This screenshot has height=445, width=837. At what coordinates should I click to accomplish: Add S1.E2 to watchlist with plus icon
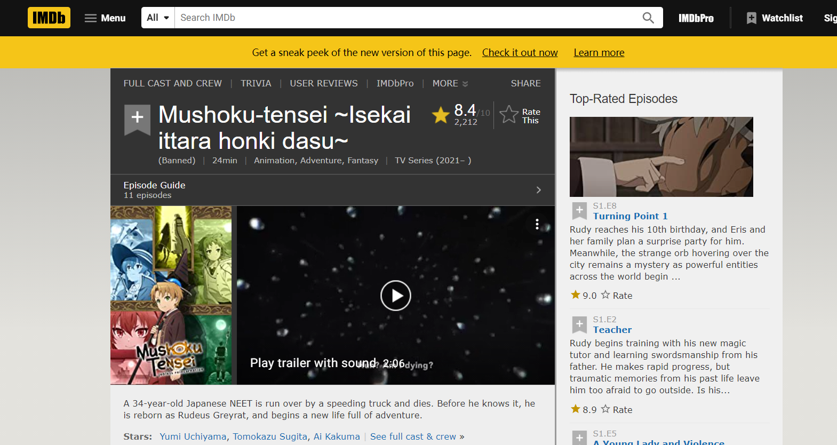[x=579, y=324]
